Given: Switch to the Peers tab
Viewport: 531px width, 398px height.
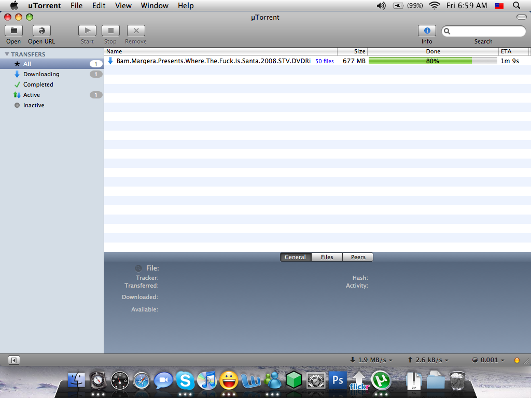Looking at the screenshot, I should (358, 257).
